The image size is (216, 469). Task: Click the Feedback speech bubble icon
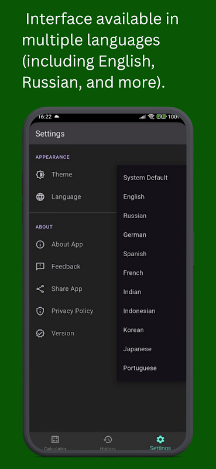[40, 267]
